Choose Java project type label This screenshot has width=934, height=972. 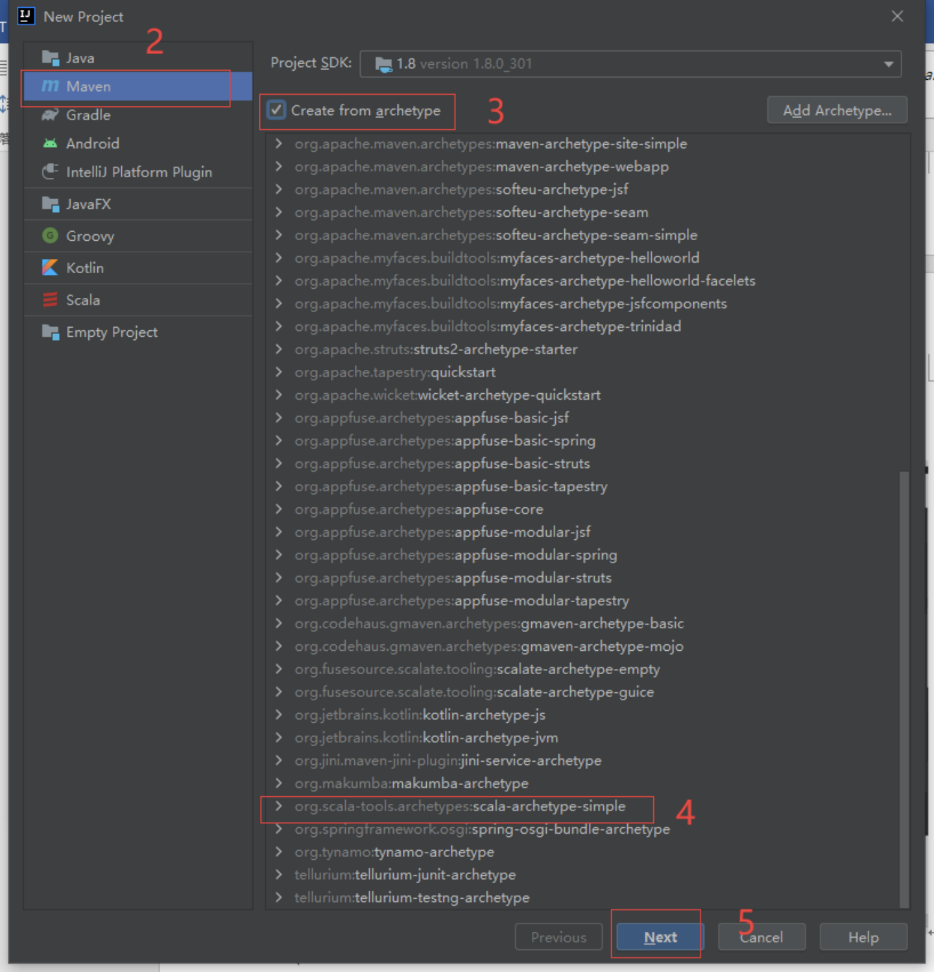80,58
